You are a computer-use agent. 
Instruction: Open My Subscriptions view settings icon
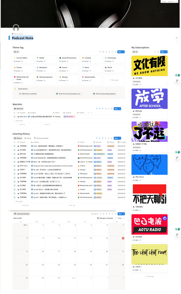click(158, 52)
